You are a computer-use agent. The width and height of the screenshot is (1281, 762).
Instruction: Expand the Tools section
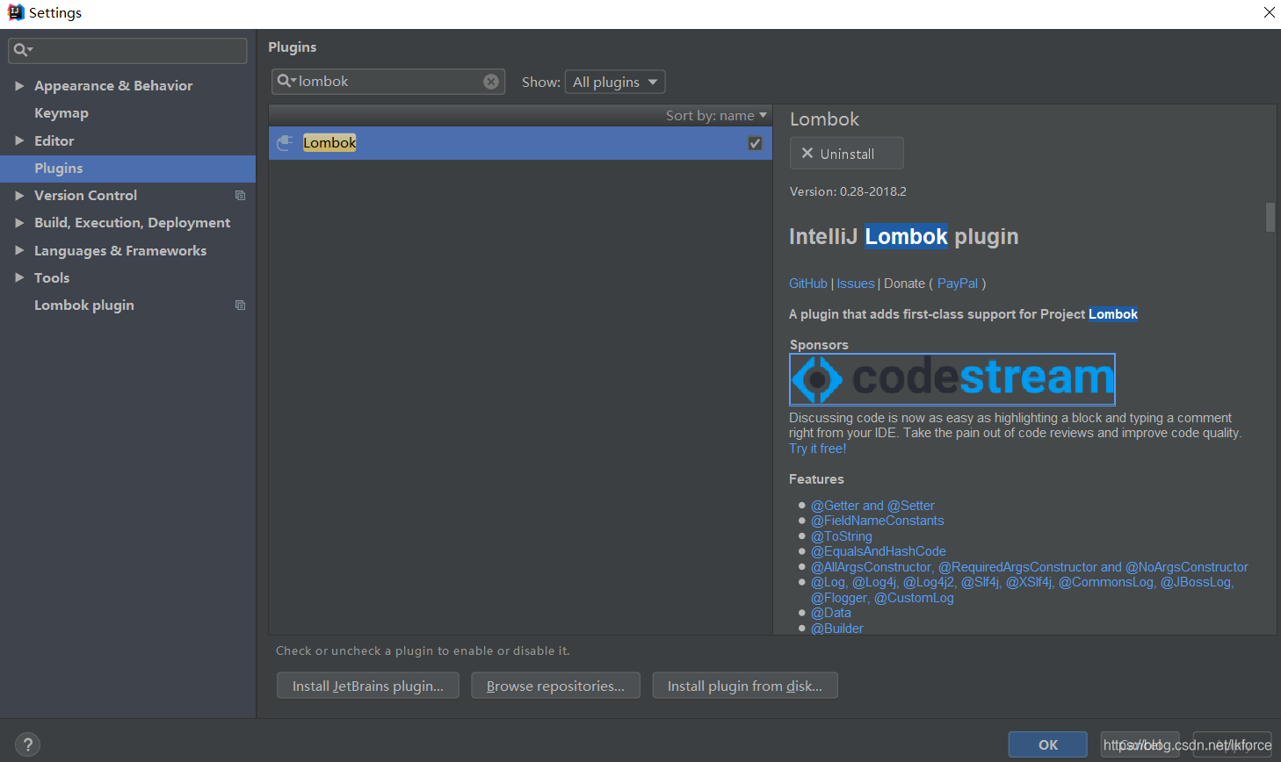coord(19,277)
